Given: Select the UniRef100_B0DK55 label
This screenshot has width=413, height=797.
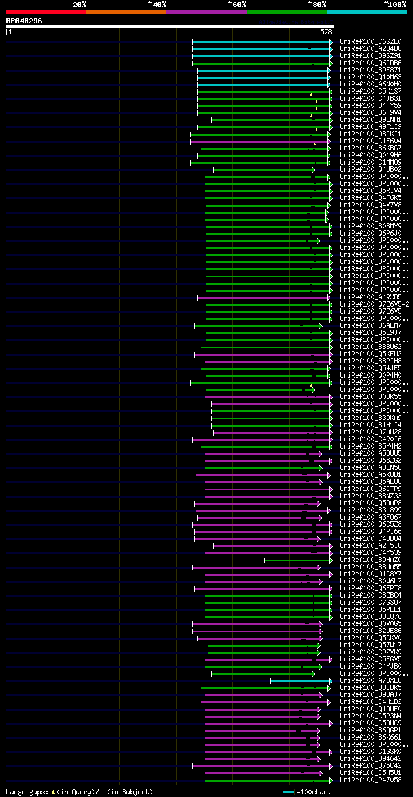Looking at the screenshot, I should [370, 397].
